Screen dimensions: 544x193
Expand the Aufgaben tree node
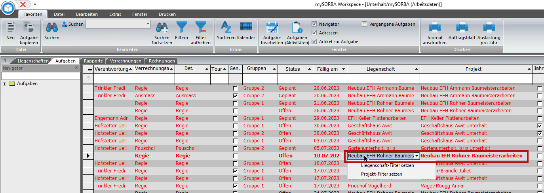click(x=4, y=83)
